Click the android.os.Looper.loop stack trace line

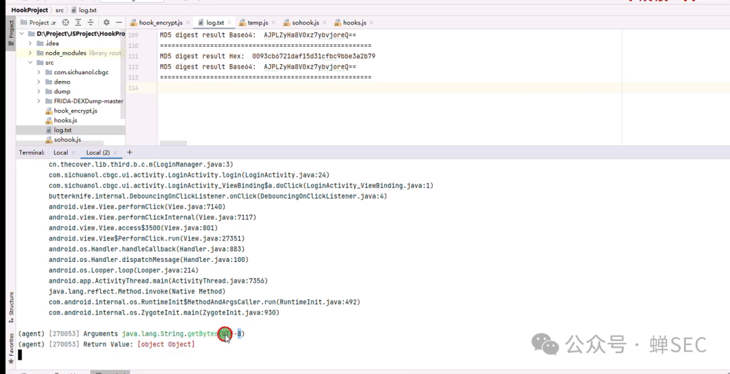(x=124, y=270)
